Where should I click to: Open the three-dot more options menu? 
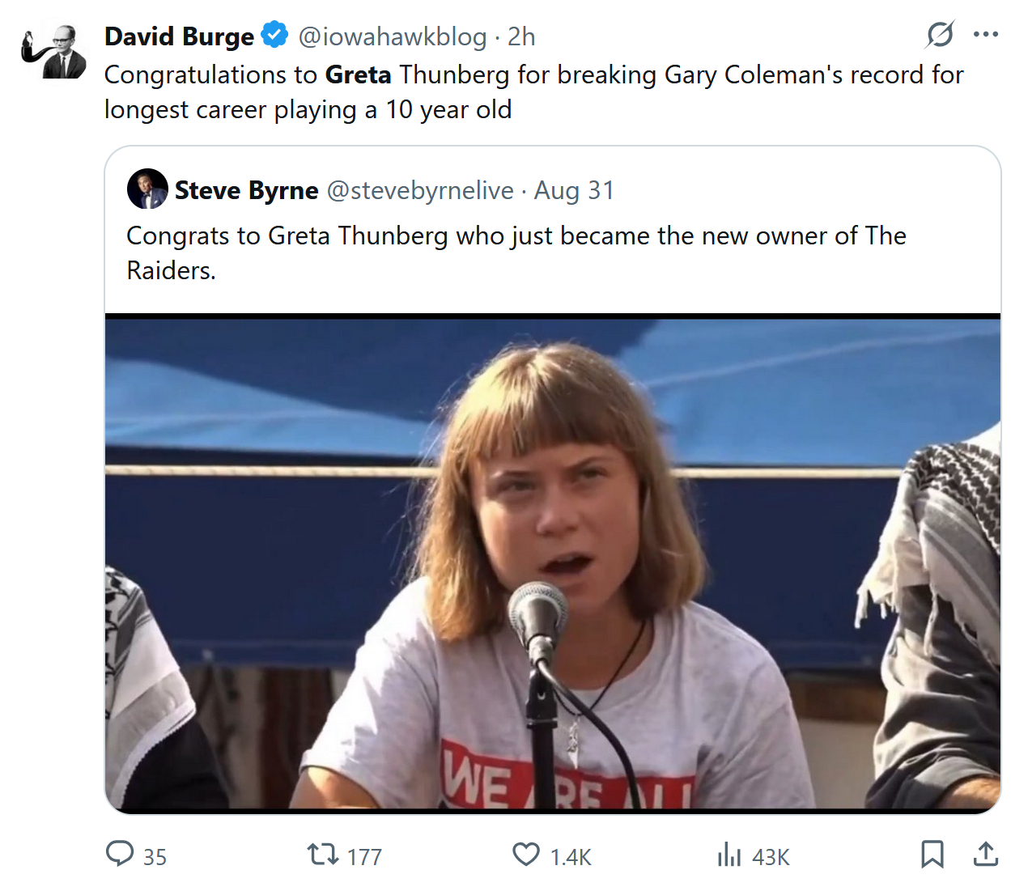(986, 34)
